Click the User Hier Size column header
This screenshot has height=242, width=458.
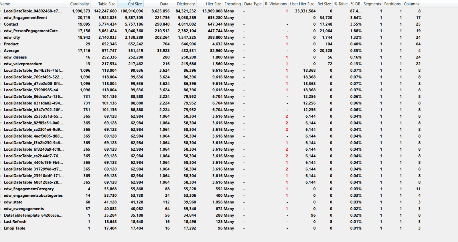point(302,4)
